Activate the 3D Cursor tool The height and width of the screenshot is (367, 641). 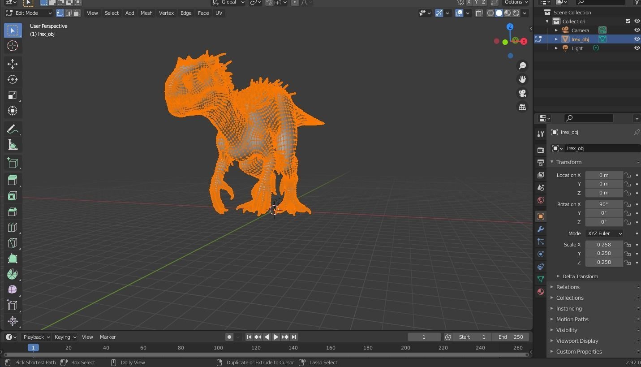point(13,46)
